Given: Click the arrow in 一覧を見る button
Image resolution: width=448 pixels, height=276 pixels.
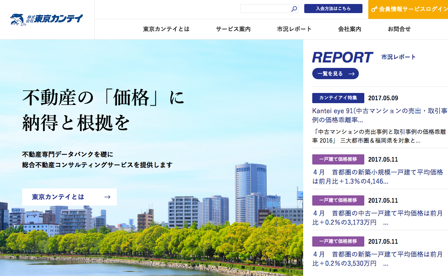Looking at the screenshot, I should [x=351, y=74].
